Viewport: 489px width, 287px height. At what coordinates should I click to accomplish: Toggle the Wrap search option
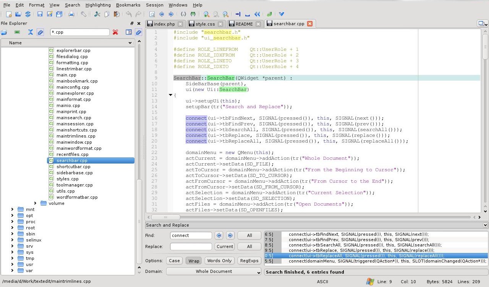(x=194, y=261)
